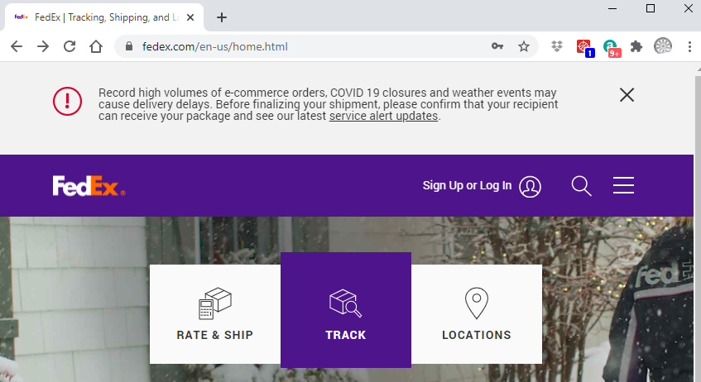
Task: Click the FedEx logo
Action: click(x=89, y=186)
